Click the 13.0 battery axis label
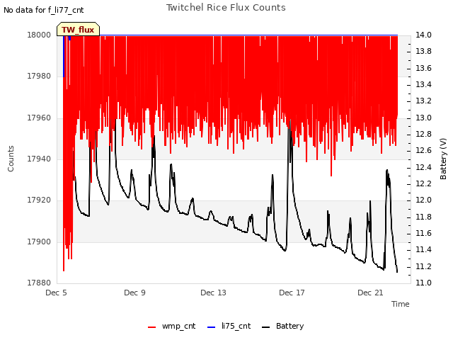The image size is (453, 340). click(423, 118)
